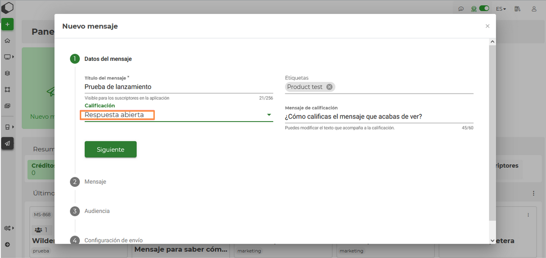Screen dimensions: 546x258
Task: Click the green plus icon in the sidebar
Action: click(7, 24)
